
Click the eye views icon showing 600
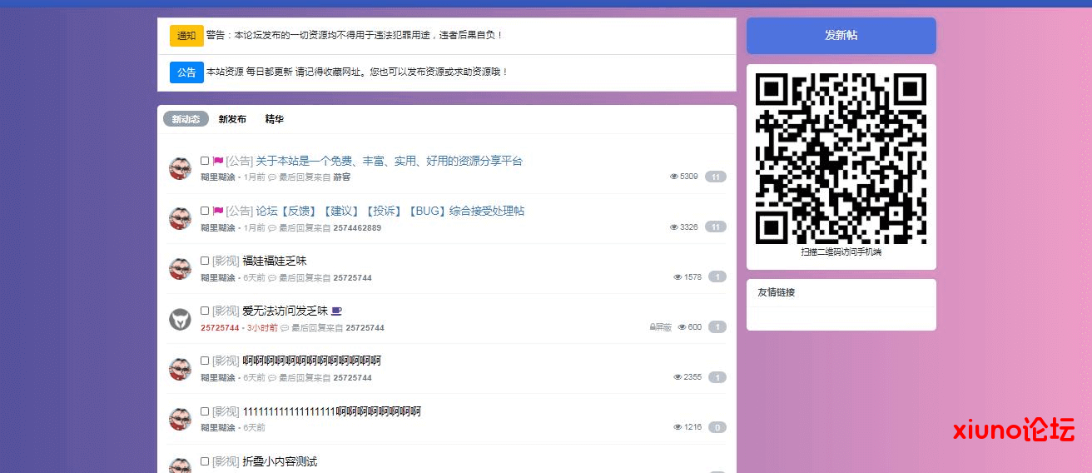click(682, 327)
